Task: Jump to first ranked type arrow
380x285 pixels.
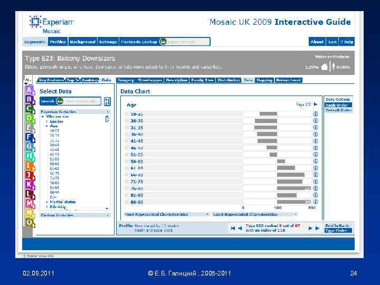Action: 233,229
